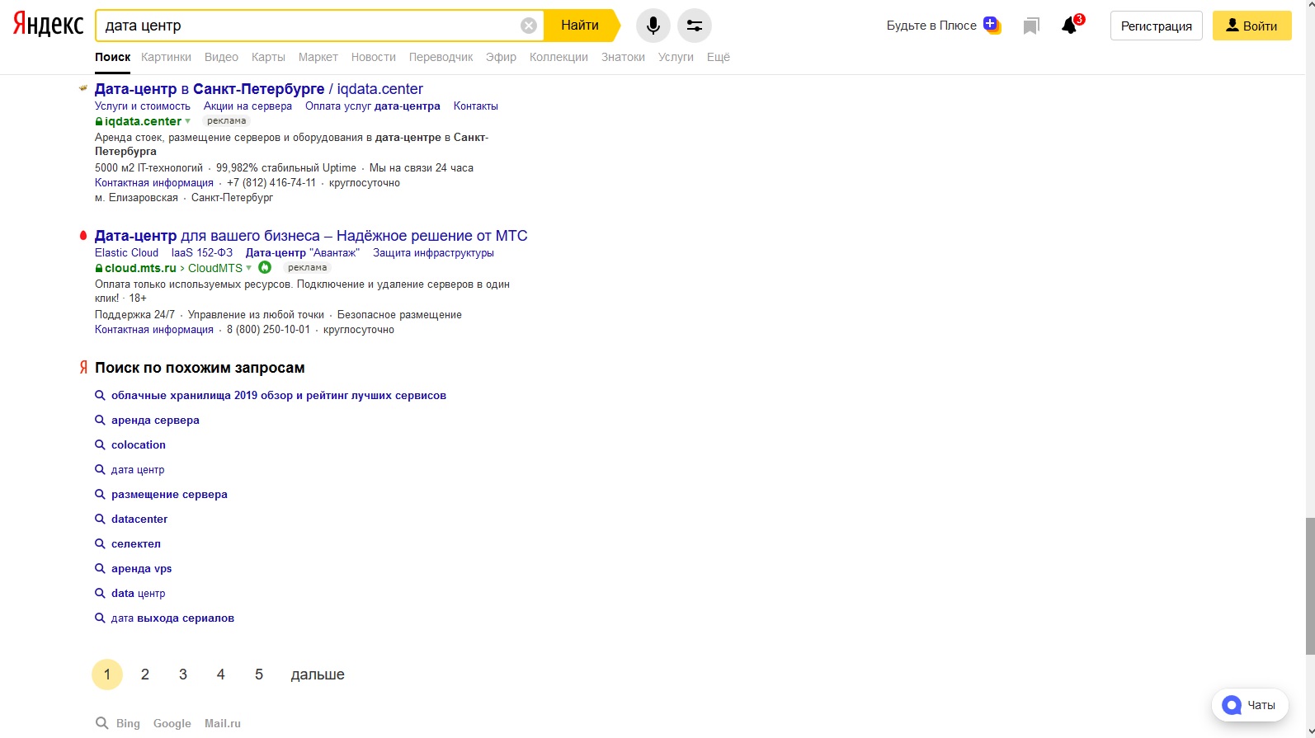Switch to the Переводчик tab
The width and height of the screenshot is (1315, 738).
tap(441, 57)
